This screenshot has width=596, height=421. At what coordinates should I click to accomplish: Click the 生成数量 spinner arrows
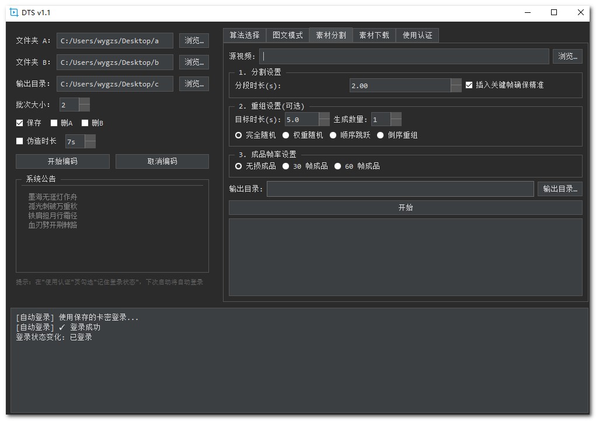[396, 119]
